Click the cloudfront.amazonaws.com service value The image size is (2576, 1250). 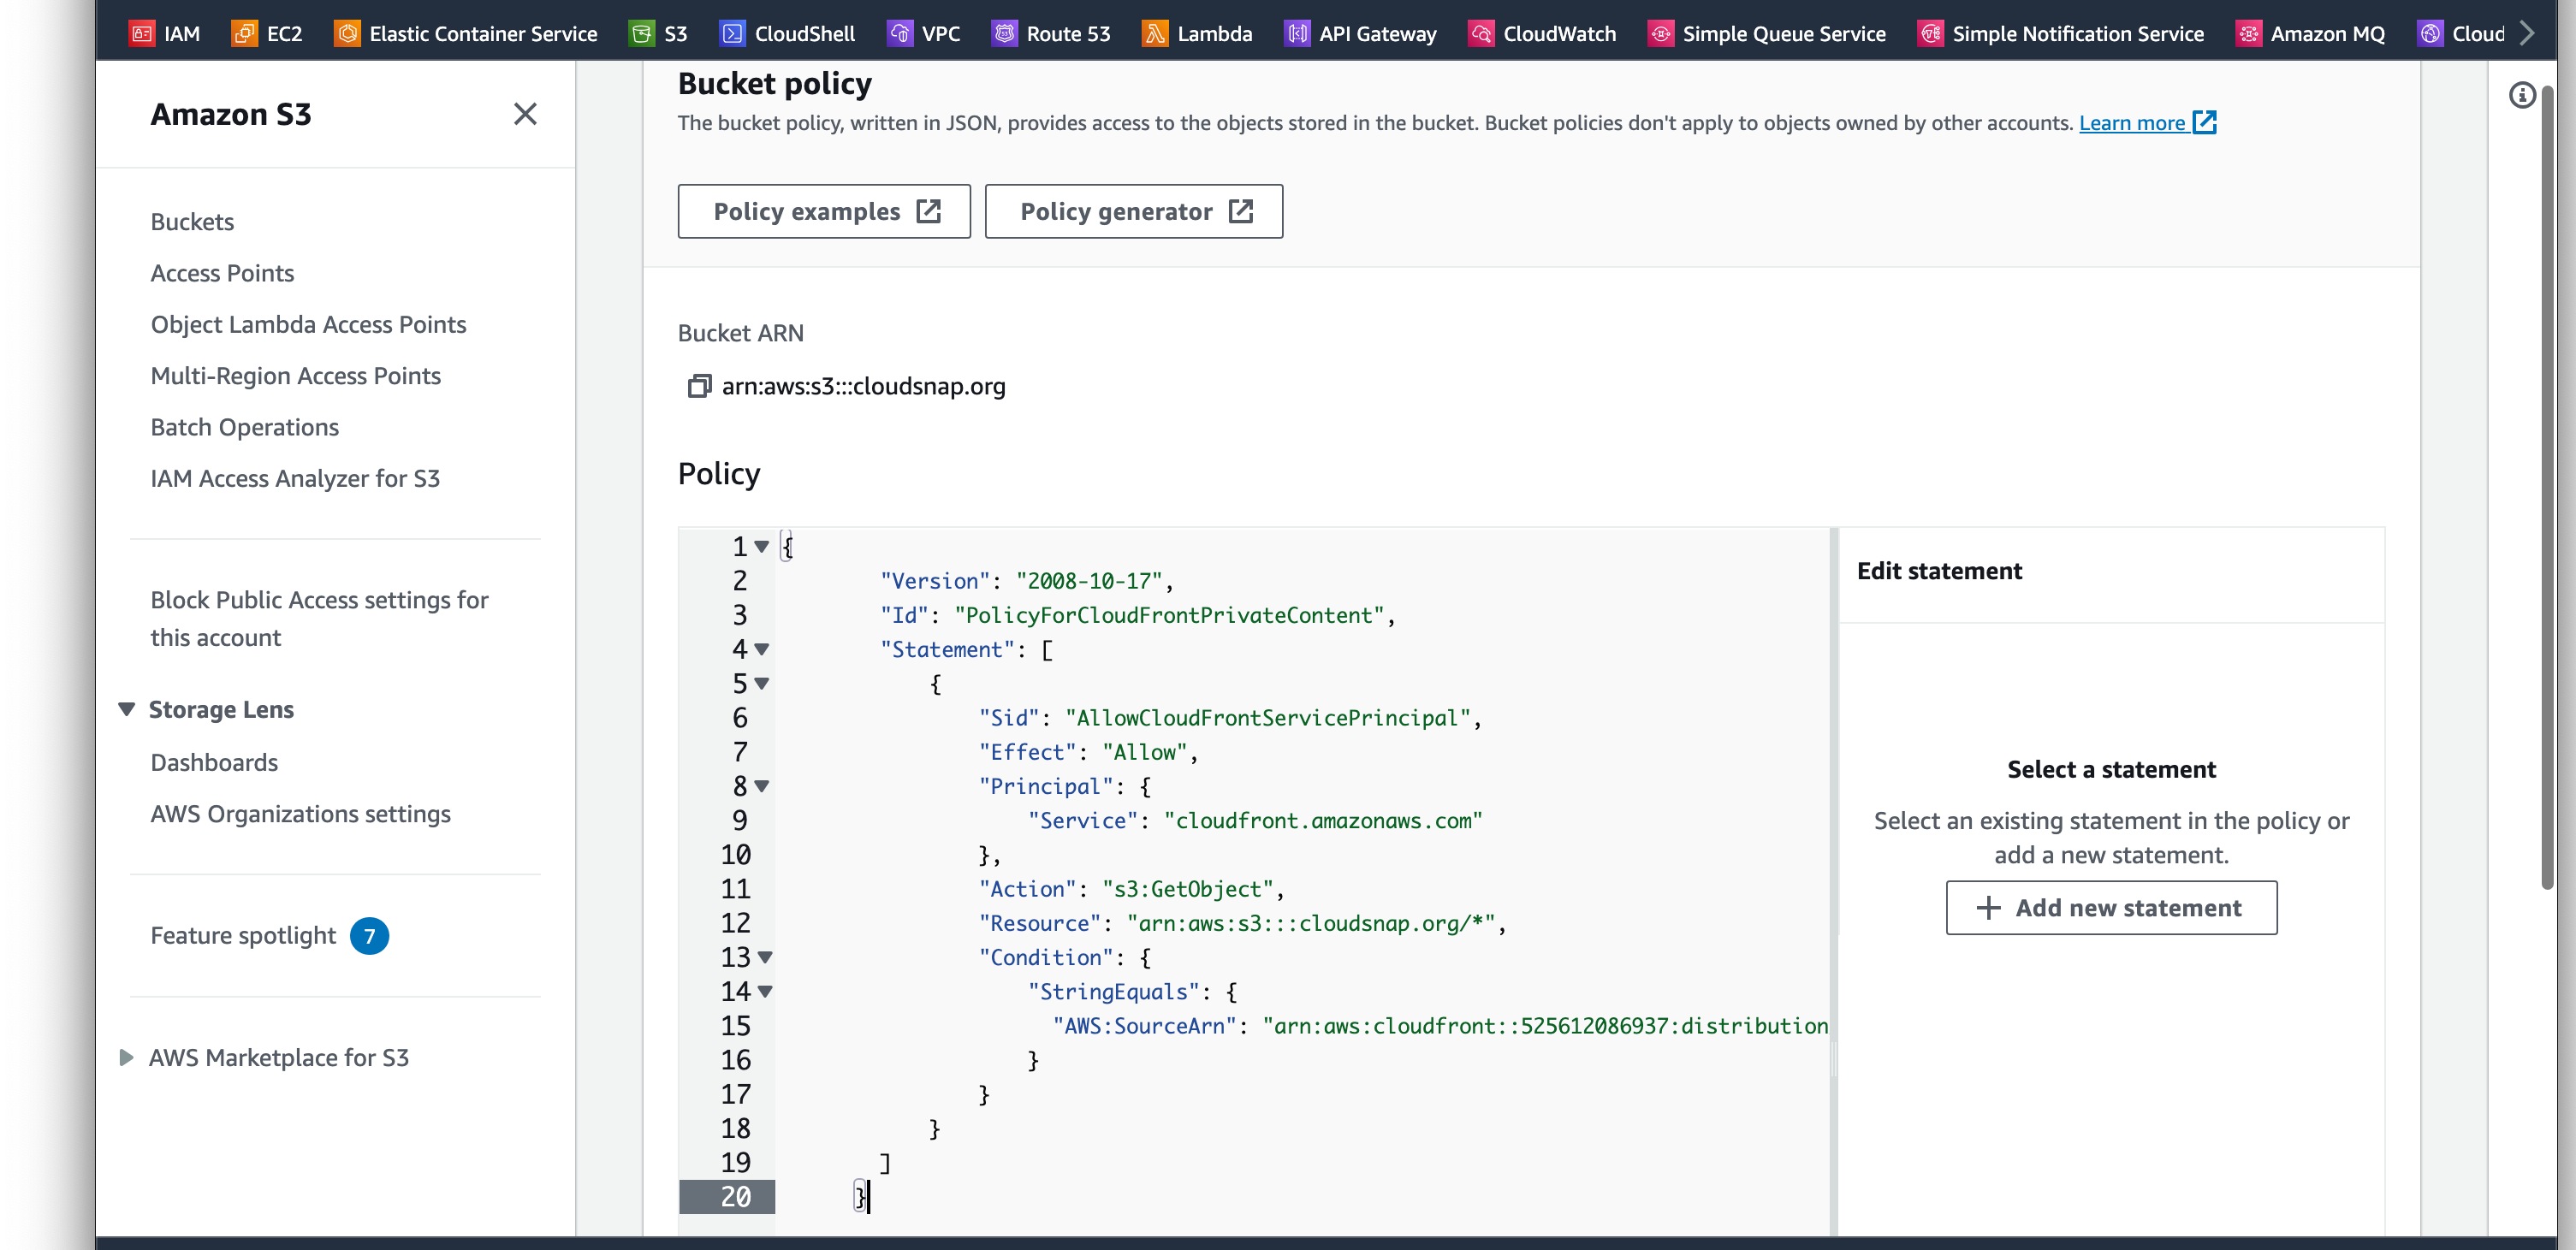(1323, 821)
